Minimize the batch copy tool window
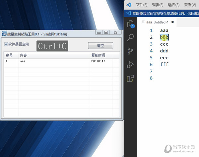The width and height of the screenshot is (199, 157). pyautogui.click(x=99, y=32)
